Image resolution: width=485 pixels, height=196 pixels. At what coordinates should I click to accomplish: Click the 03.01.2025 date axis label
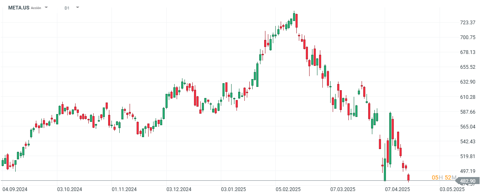pos(234,189)
